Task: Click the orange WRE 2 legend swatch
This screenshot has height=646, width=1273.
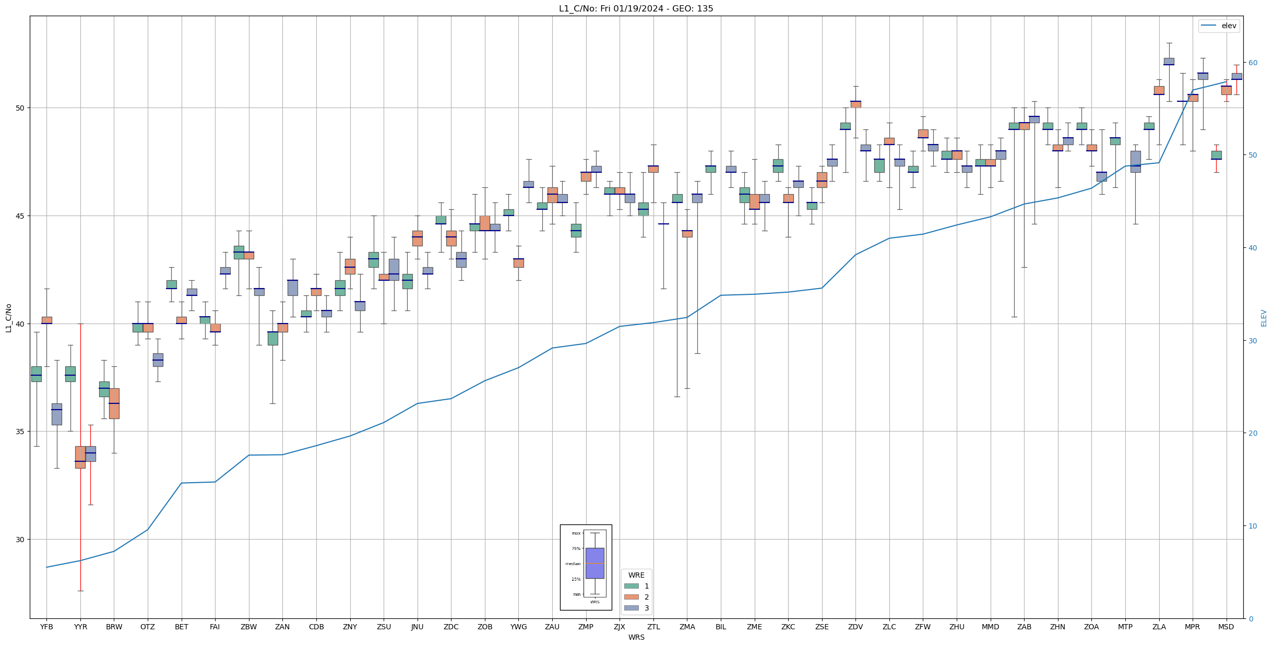Action: pyautogui.click(x=631, y=597)
